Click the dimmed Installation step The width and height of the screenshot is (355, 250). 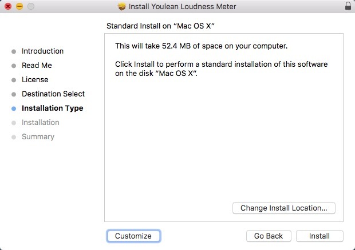coord(40,123)
